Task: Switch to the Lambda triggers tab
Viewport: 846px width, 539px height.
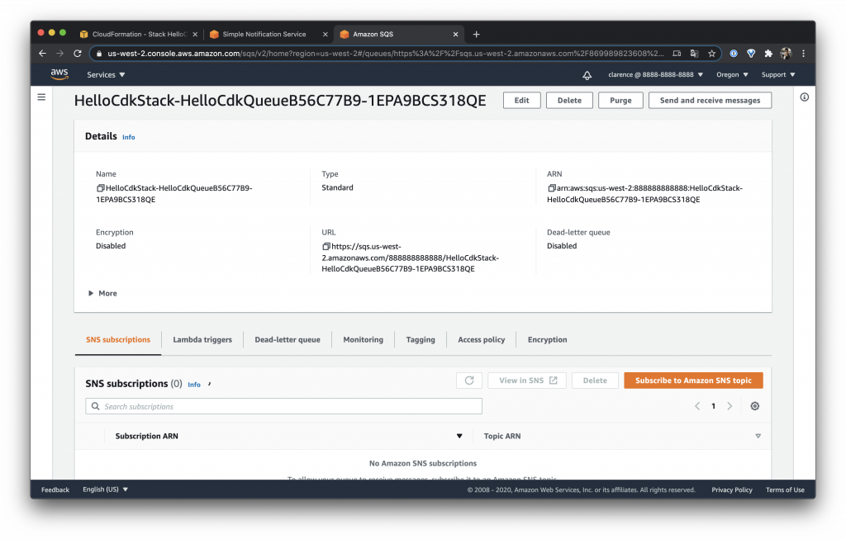Action: pyautogui.click(x=202, y=339)
